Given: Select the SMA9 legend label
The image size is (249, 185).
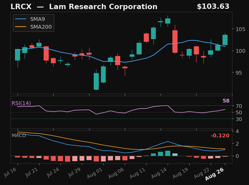Looking at the screenshot, I should click(x=37, y=19).
